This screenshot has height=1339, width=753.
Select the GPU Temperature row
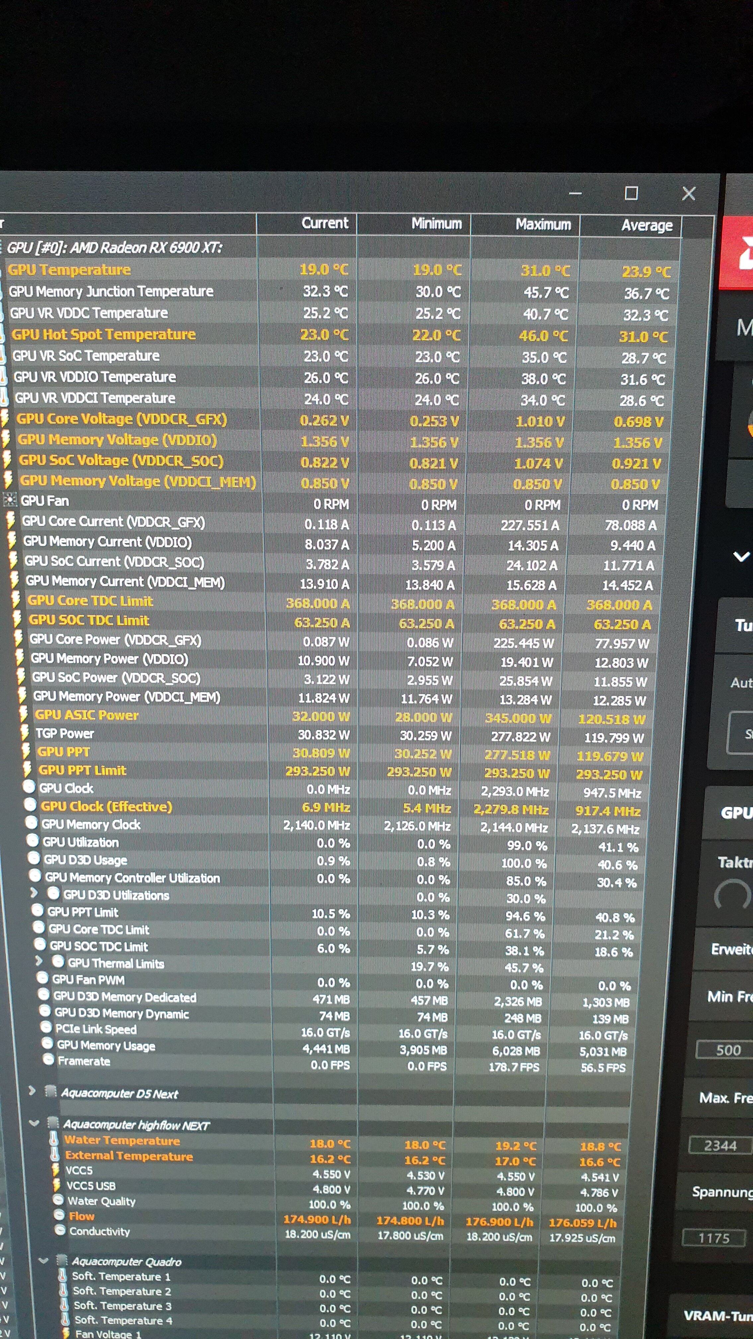tap(340, 270)
